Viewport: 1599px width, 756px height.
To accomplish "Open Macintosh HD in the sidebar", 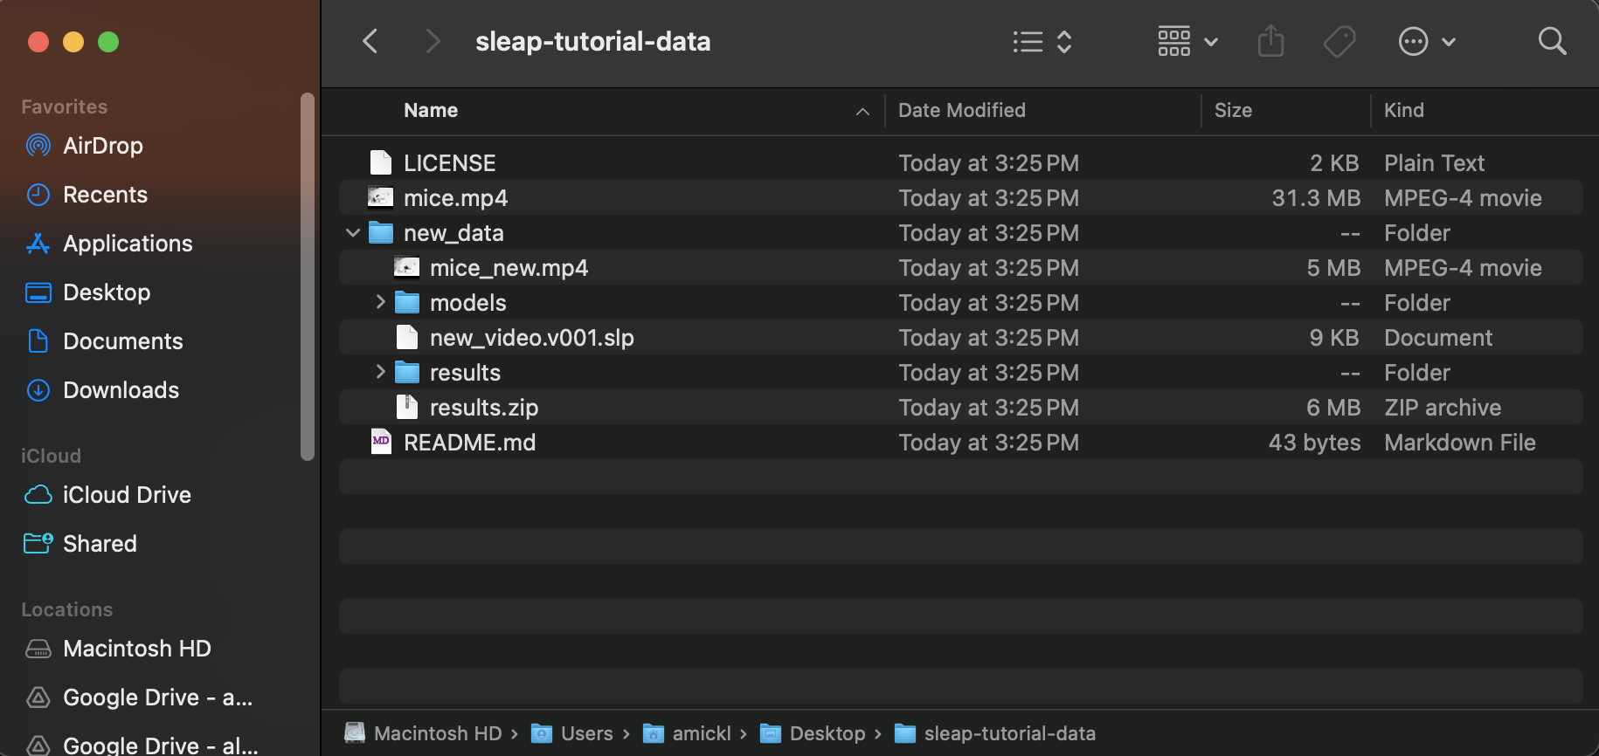I will [118, 649].
